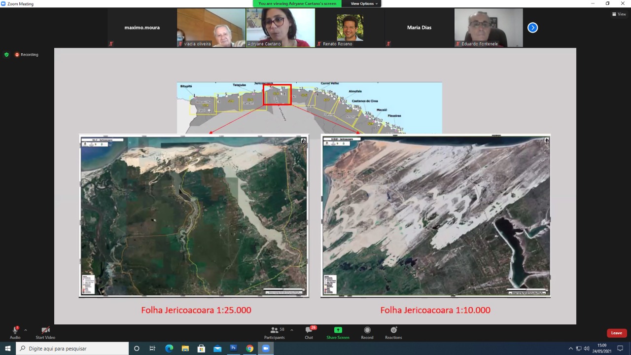Click the green encryption shield icon
Viewport: 631px width, 355px height.
(x=6, y=55)
